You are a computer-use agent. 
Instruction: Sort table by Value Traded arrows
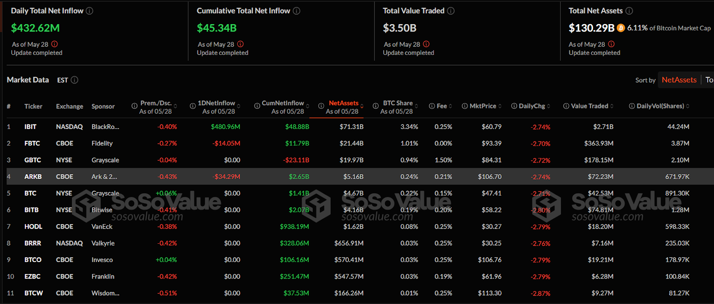click(612, 106)
